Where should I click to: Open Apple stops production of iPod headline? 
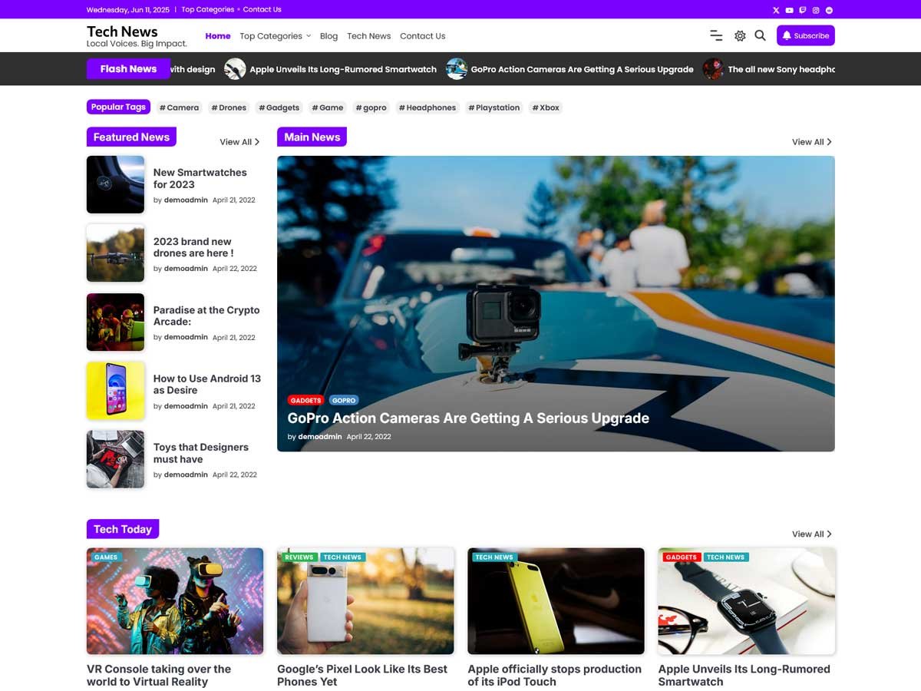pyautogui.click(x=554, y=676)
